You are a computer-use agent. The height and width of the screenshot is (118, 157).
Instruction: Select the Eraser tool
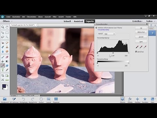tap(7, 57)
